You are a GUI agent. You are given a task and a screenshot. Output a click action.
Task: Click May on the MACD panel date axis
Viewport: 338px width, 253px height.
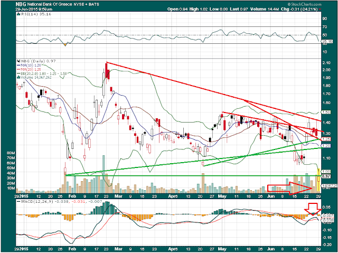pyautogui.click(x=222, y=249)
